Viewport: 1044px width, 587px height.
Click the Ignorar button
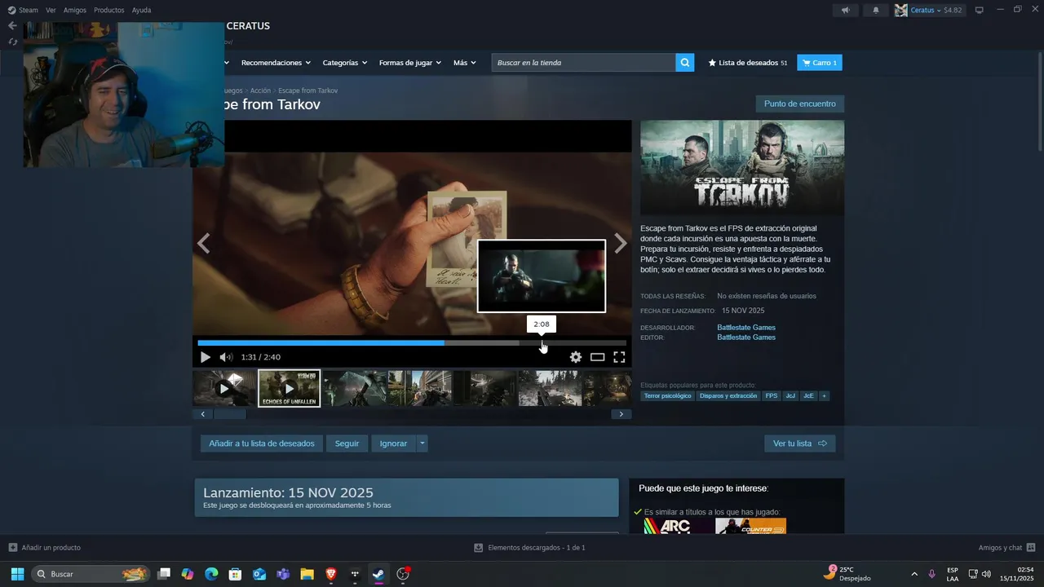[x=393, y=444]
